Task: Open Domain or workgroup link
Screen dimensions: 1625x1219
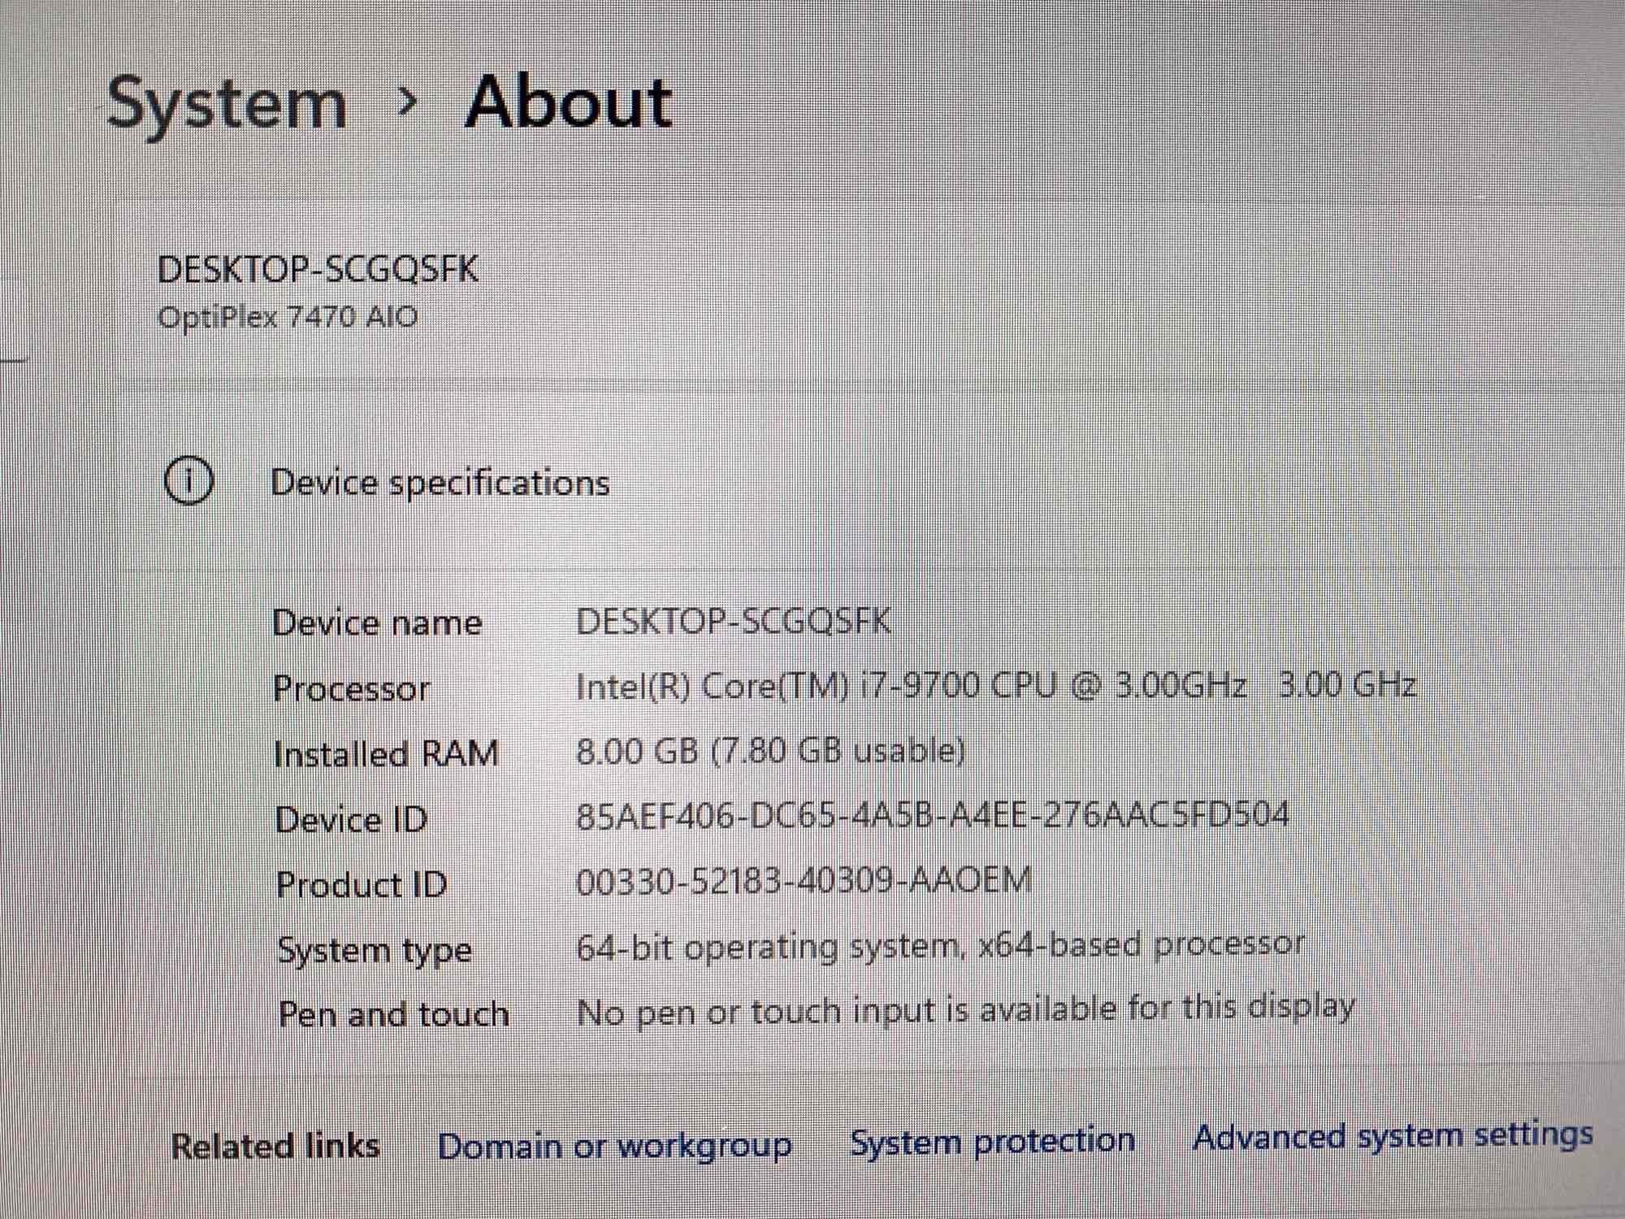Action: (614, 1147)
